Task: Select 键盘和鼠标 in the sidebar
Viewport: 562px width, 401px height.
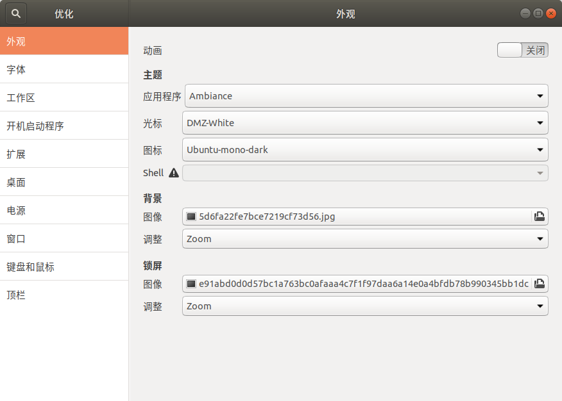Action: (x=64, y=266)
